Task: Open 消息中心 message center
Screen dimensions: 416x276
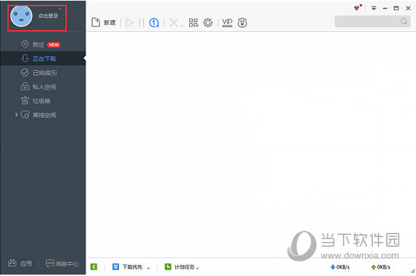Action: pyautogui.click(x=63, y=263)
